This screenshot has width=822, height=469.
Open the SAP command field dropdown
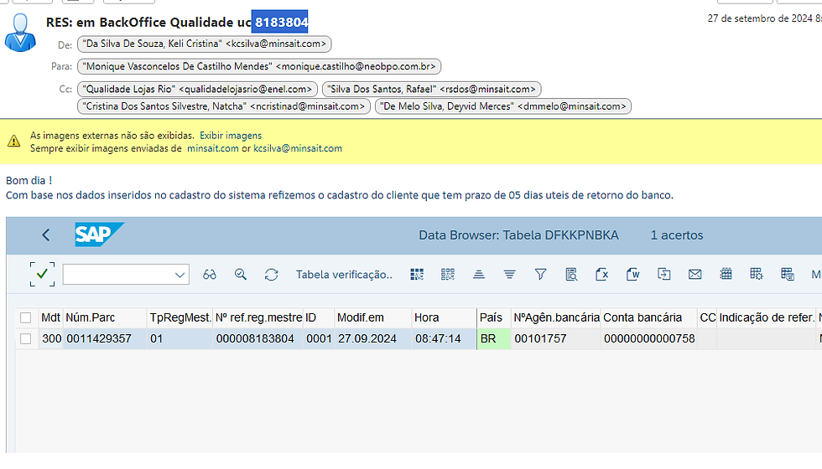(x=179, y=275)
